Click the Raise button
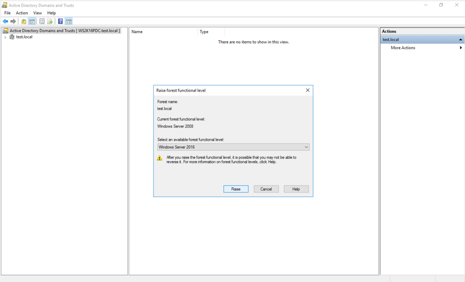 pyautogui.click(x=236, y=189)
